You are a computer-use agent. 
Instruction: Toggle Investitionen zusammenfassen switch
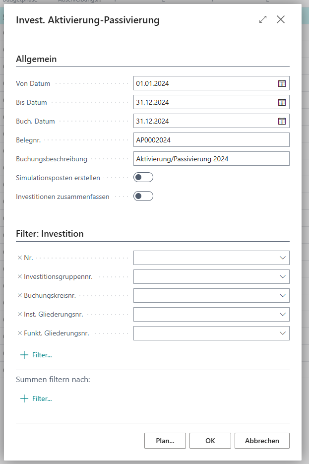(x=143, y=196)
